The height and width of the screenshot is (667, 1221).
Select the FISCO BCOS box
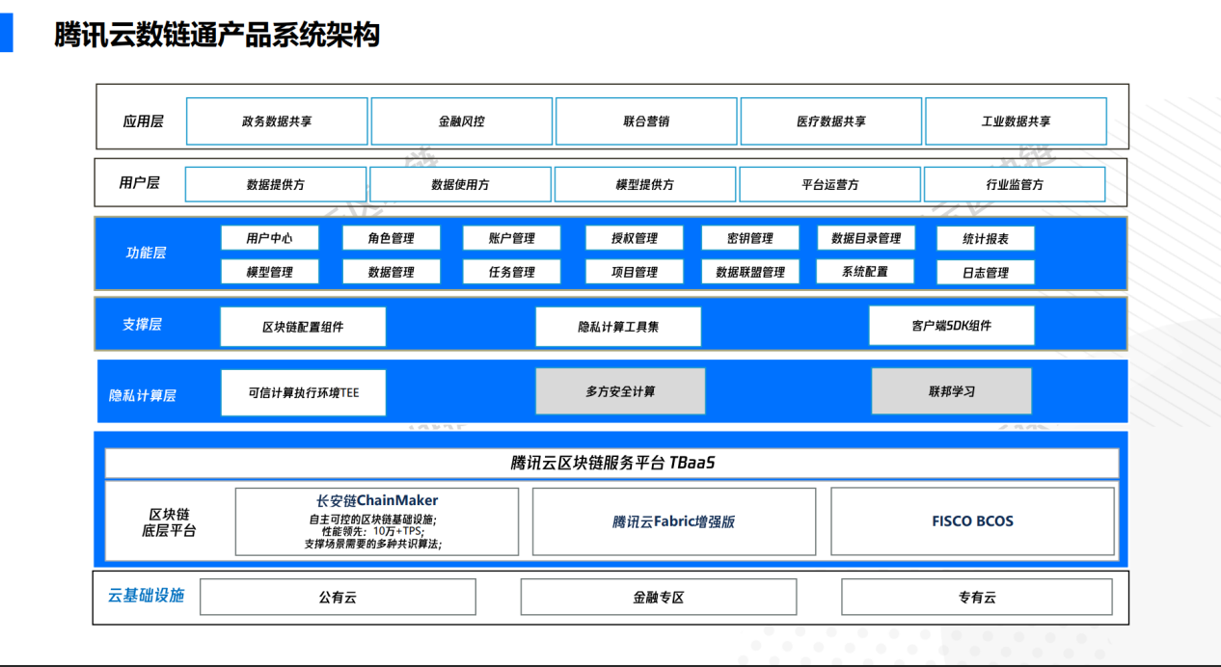pyautogui.click(x=972, y=521)
